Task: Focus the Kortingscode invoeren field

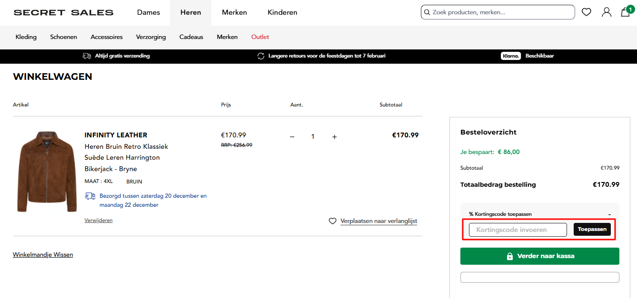Action: 518,230
